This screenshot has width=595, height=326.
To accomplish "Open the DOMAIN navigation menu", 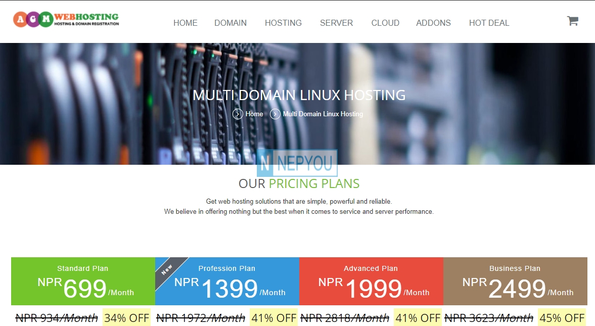I will point(231,23).
